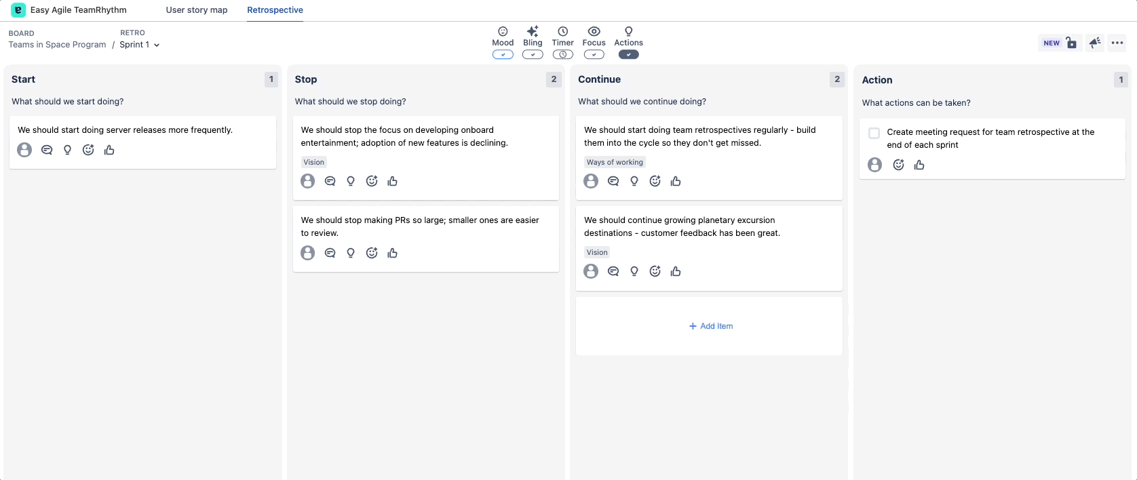Image resolution: width=1137 pixels, height=480 pixels.
Task: Click the Action column item count badge
Action: click(1121, 80)
